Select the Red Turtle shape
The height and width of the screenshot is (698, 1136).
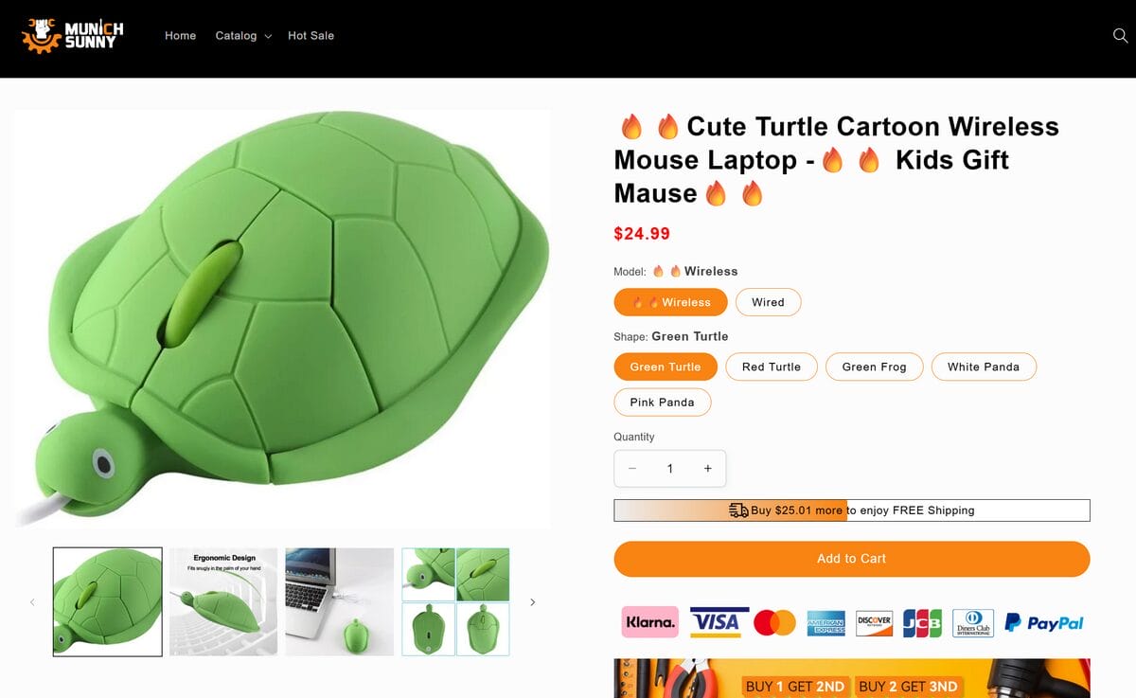click(772, 367)
